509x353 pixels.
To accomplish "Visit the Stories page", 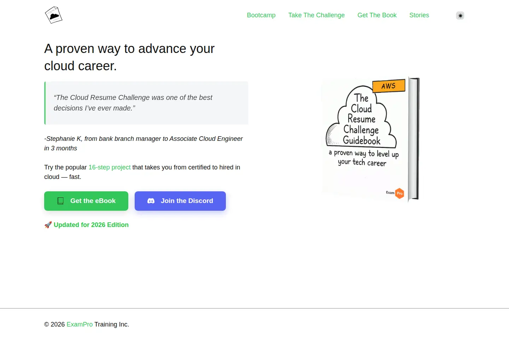I will pos(419,15).
